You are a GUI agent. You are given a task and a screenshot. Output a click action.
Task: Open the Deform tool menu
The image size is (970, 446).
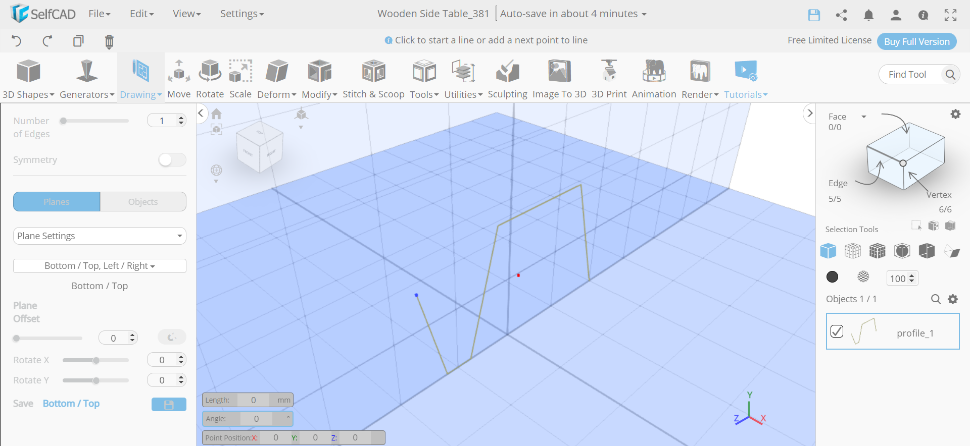(x=277, y=79)
